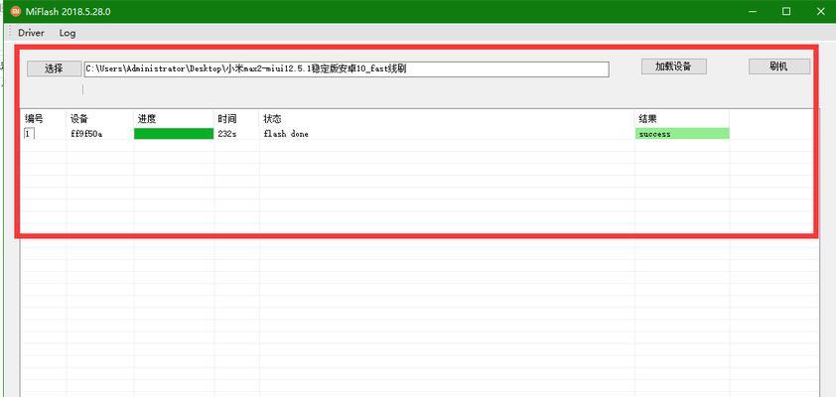Focus the firmware path input field
Viewport: 836px width, 397px height.
pyautogui.click(x=347, y=68)
